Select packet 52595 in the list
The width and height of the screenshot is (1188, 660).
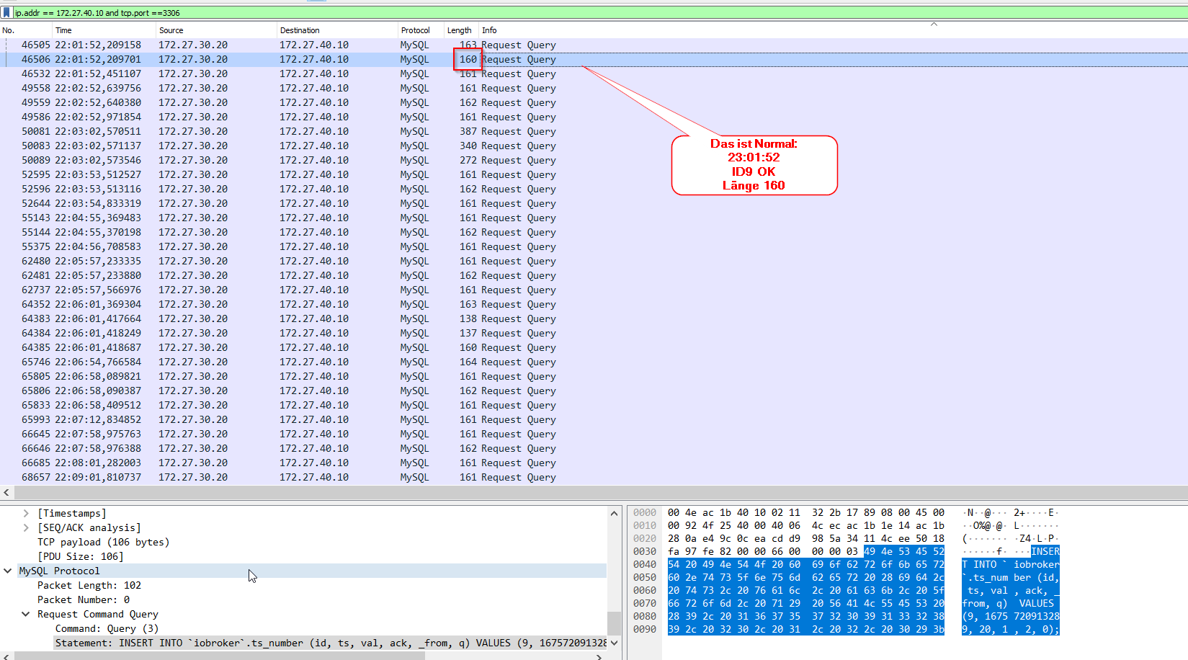point(594,174)
